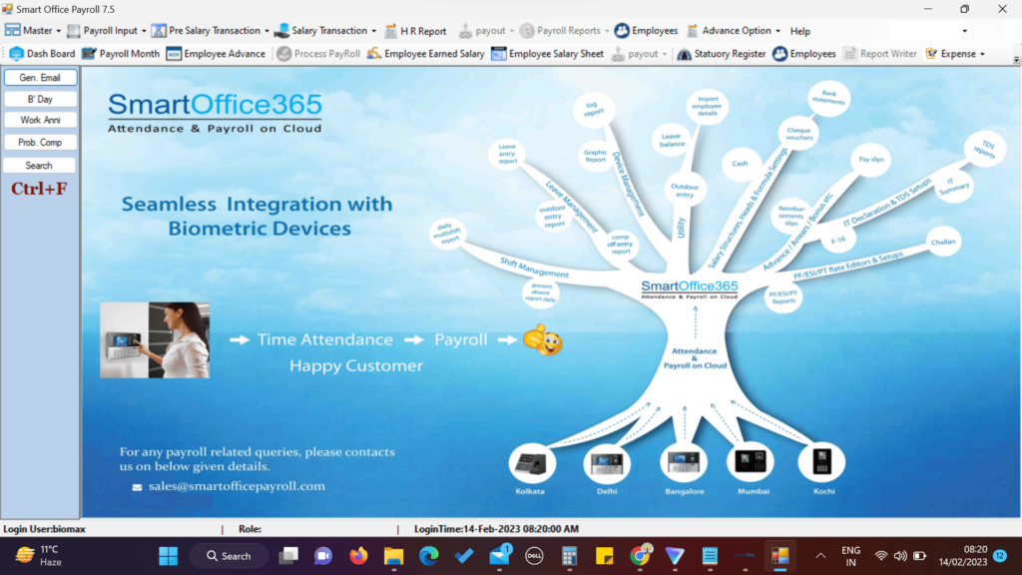This screenshot has width=1022, height=575.
Task: Click the Payroll Month toolbar icon
Action: click(x=120, y=54)
